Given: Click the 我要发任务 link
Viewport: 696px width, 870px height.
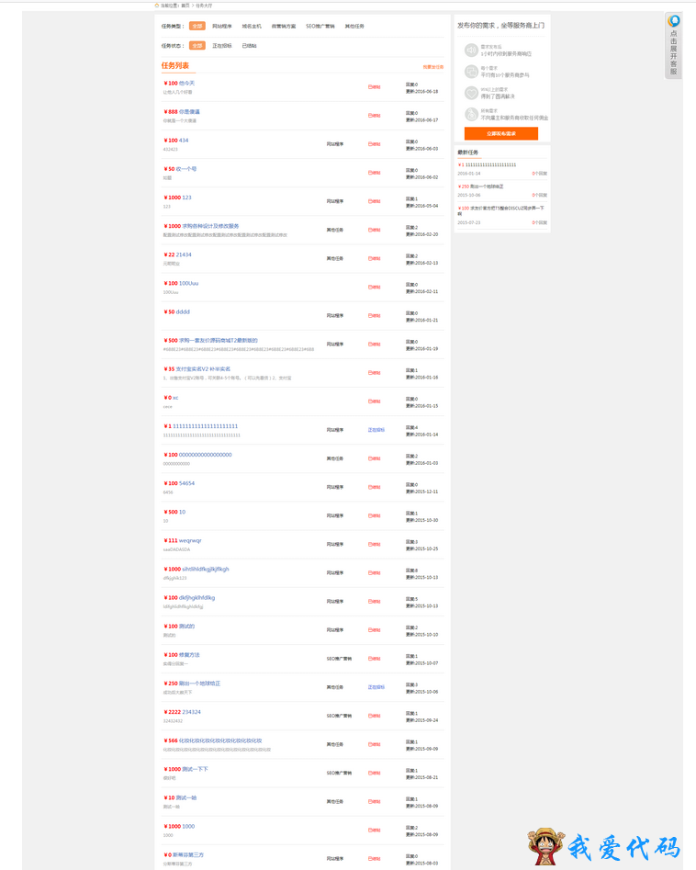Looking at the screenshot, I should 433,67.
